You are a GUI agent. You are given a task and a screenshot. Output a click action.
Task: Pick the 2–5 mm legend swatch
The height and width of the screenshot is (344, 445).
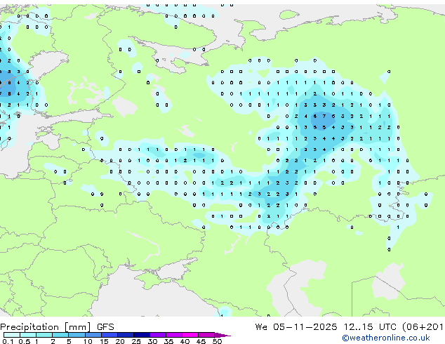(60, 335)
